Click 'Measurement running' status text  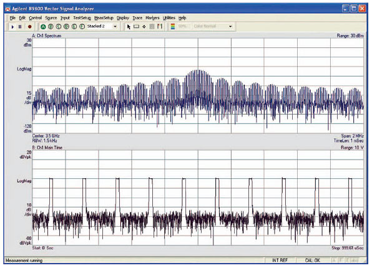point(24,261)
